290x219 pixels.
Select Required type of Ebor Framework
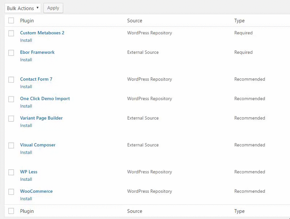click(243, 52)
